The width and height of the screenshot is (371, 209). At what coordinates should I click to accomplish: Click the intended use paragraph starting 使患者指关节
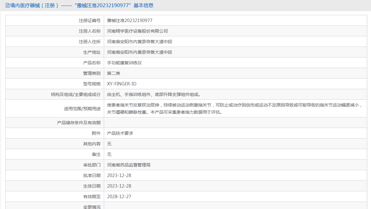235,108
